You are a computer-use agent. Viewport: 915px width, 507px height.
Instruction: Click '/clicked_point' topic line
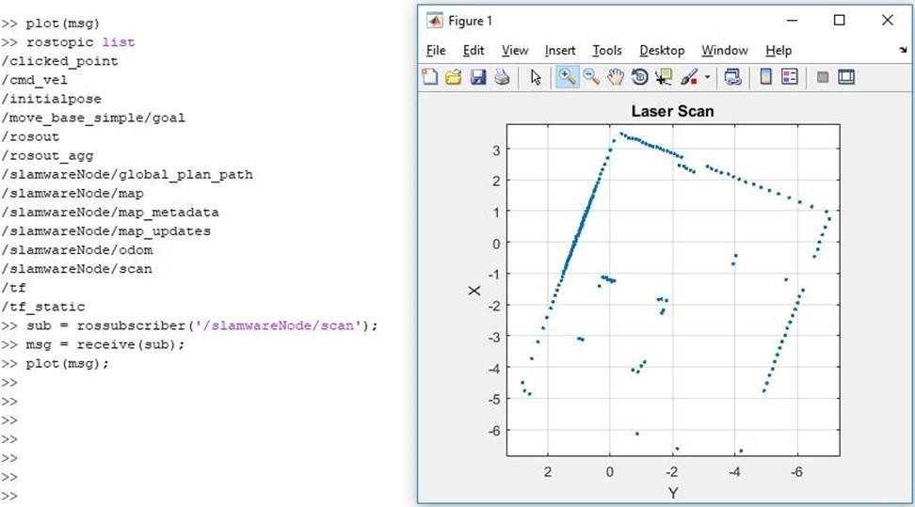[x=59, y=61]
